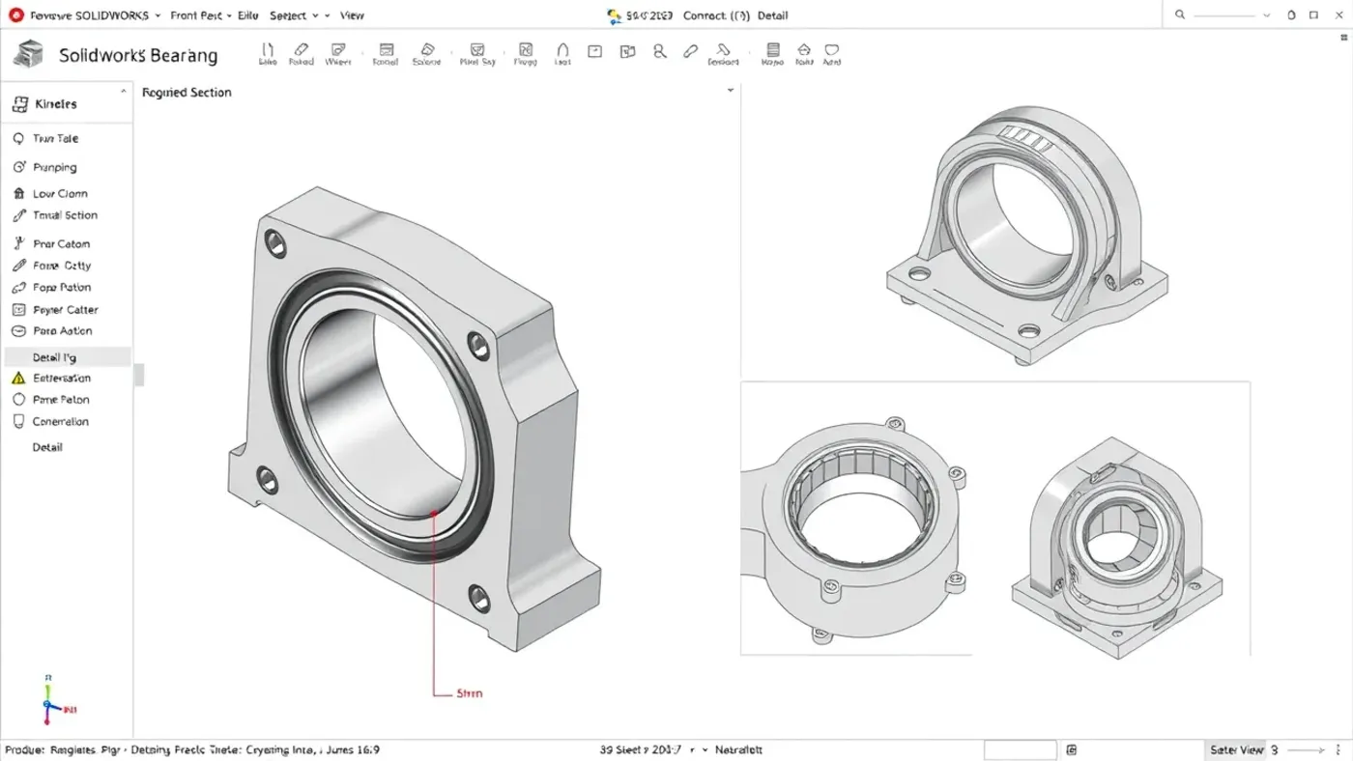Click the home icon beside Low Clonn
Image resolution: width=1353 pixels, height=761 pixels.
click(18, 193)
